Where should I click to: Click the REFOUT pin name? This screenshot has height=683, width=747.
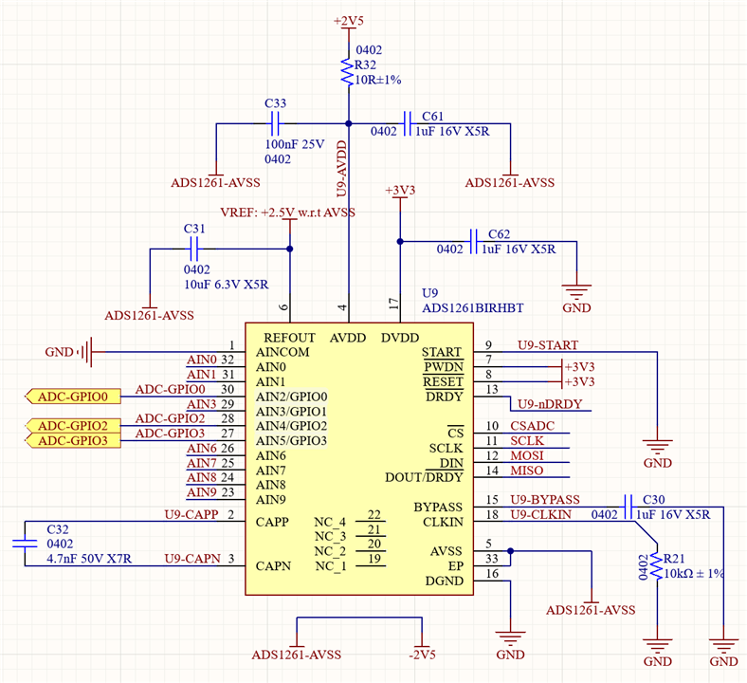[x=289, y=338]
